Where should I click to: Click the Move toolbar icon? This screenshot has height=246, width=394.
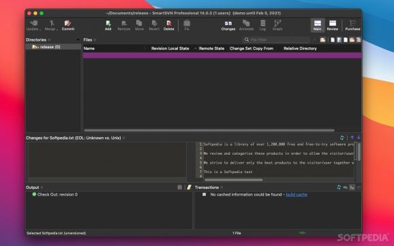pos(139,25)
